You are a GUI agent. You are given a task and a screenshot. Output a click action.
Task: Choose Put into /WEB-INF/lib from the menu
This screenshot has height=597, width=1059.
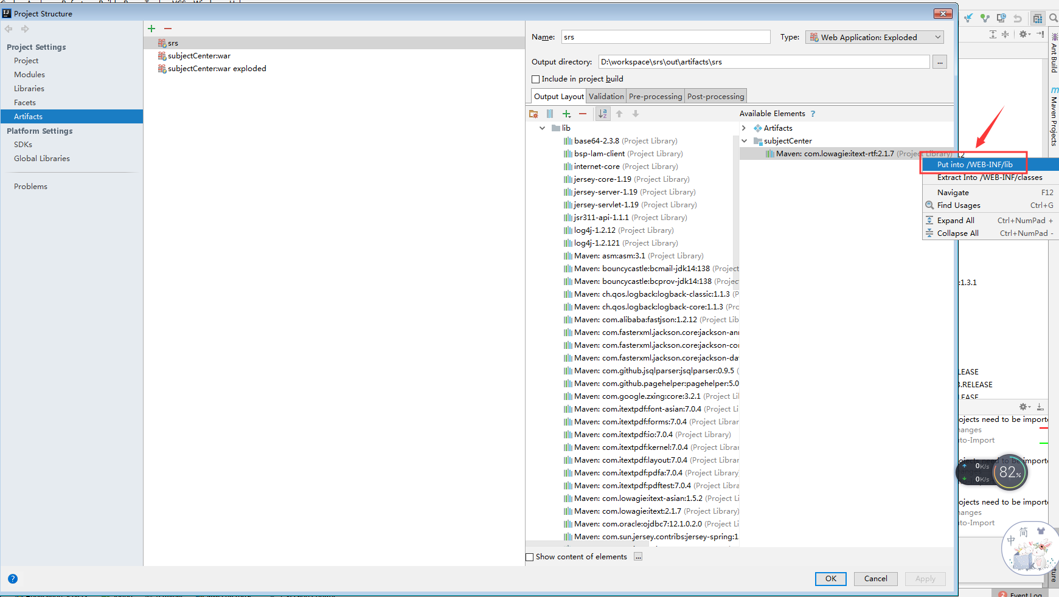tap(974, 164)
